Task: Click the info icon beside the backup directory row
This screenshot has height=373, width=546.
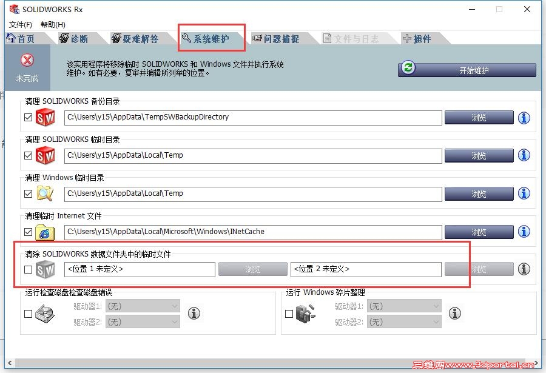Action: pyautogui.click(x=524, y=118)
